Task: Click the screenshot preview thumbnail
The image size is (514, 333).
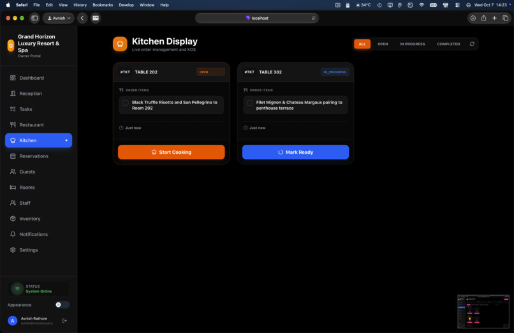Action: (483, 311)
